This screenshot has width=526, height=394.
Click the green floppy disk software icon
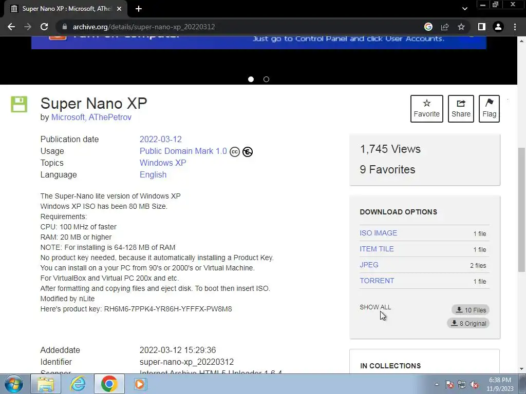tap(19, 104)
